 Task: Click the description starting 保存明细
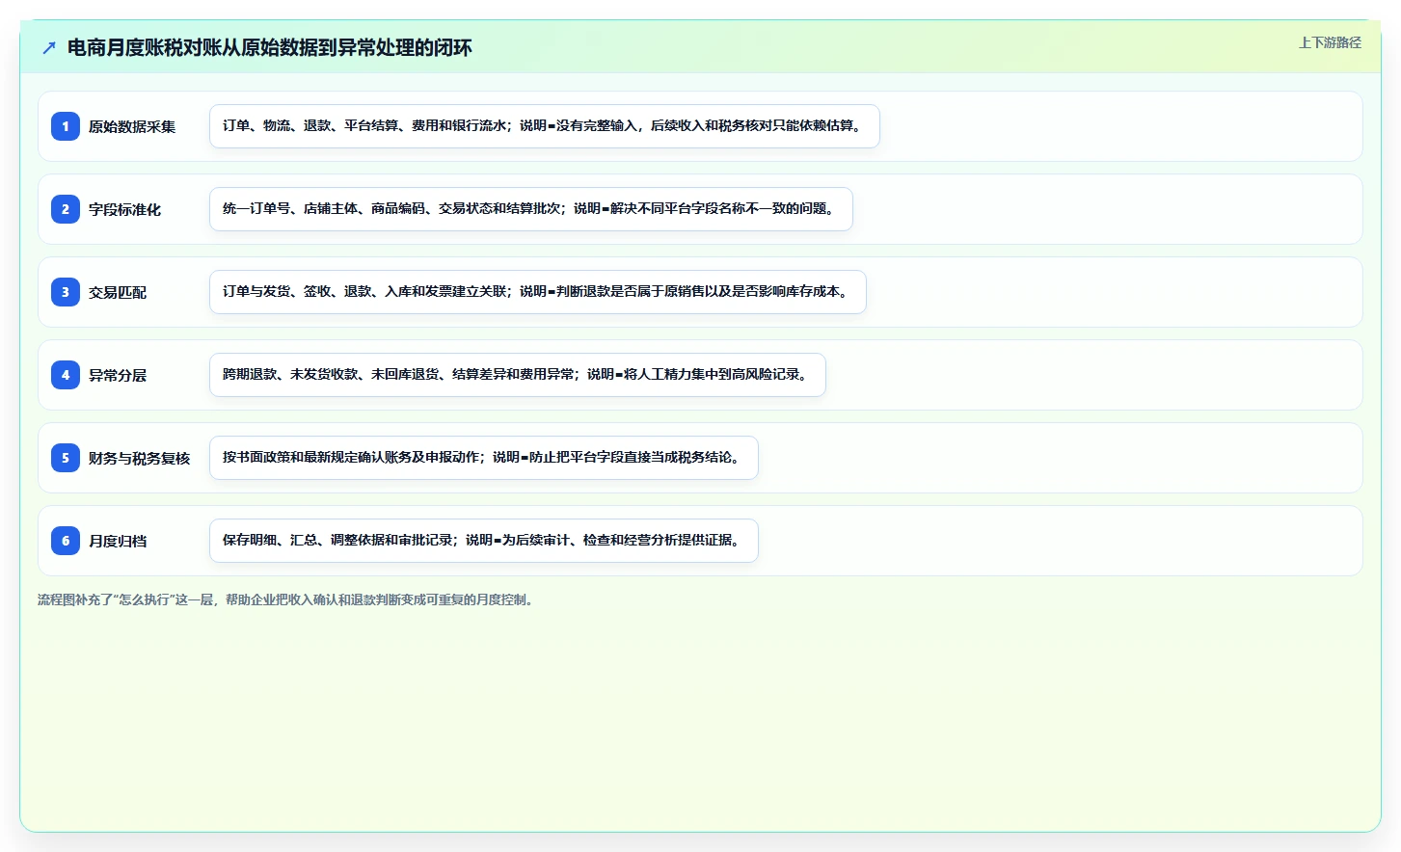(x=484, y=541)
